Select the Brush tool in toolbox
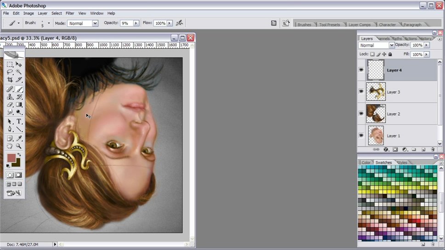 pos(19,89)
